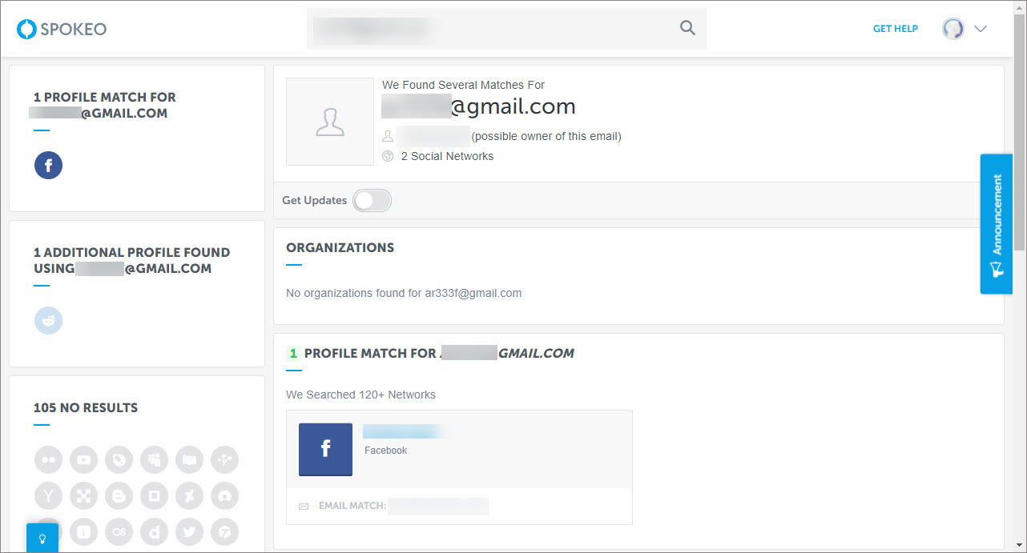Click the YouTube no-results icon
Viewport: 1027px width, 553px height.
coord(83,459)
